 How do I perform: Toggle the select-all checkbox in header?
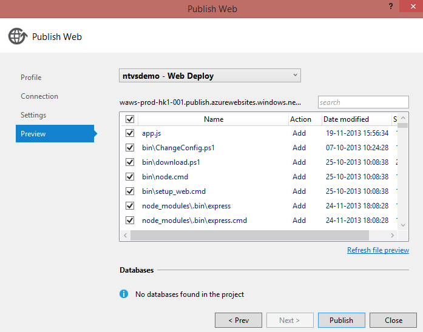pyautogui.click(x=130, y=119)
